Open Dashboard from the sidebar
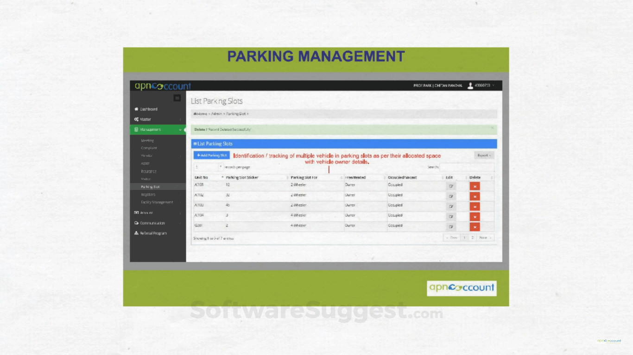 point(149,109)
